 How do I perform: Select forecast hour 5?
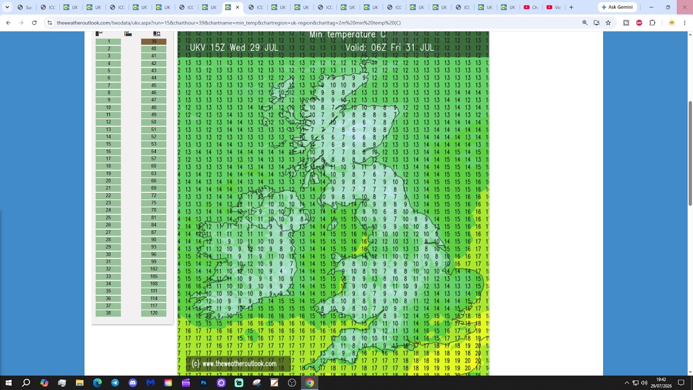108,70
